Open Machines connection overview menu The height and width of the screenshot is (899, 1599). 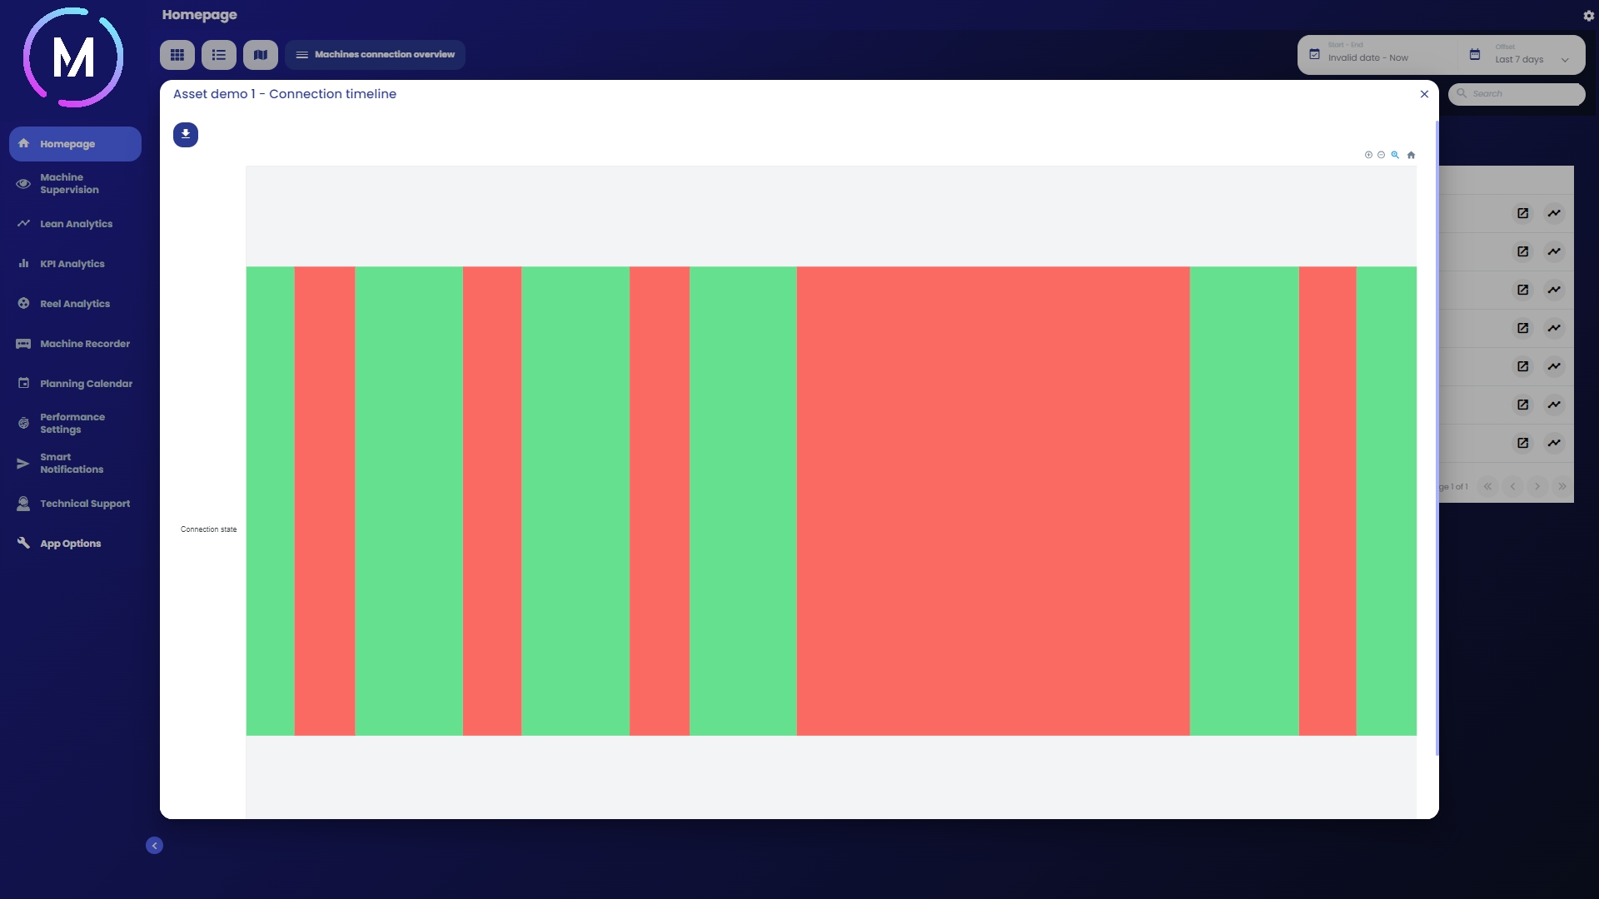(376, 55)
